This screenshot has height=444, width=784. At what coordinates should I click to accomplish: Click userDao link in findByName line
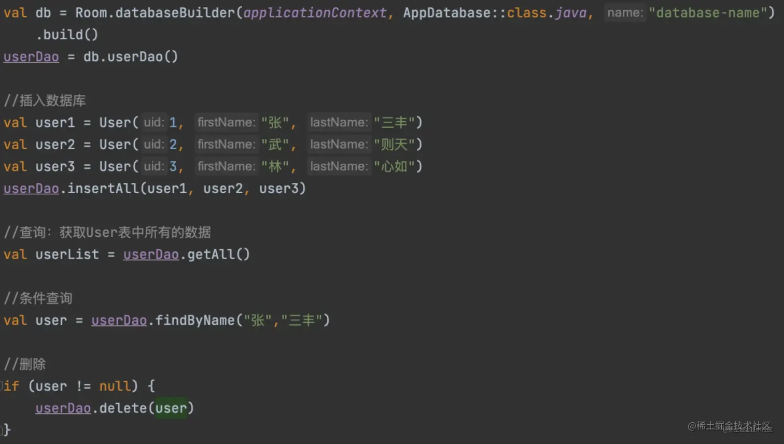119,320
